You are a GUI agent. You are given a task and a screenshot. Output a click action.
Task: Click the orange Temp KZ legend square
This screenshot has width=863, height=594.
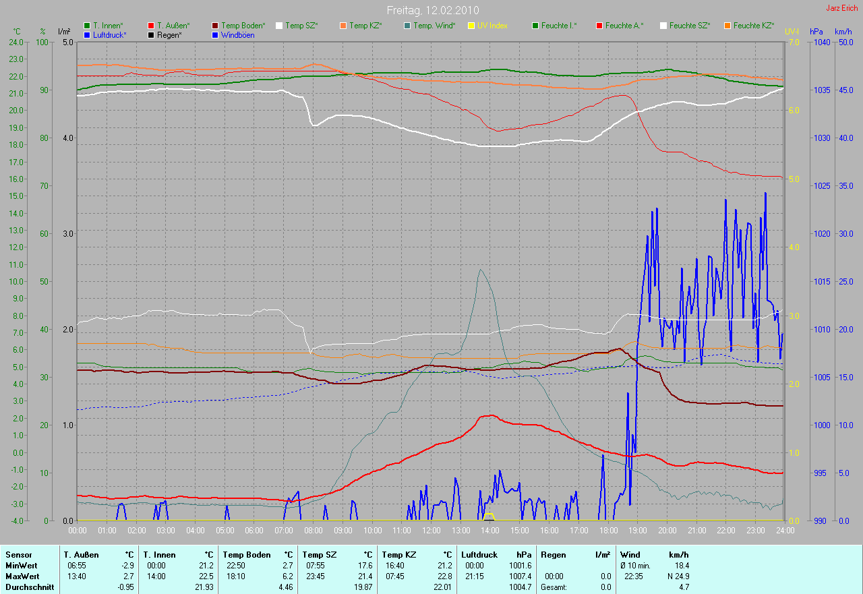[x=343, y=26]
